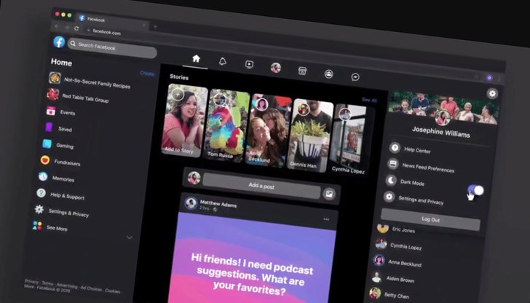Screen dimensions: 530x303
Task: Click the Facebook logo icon
Action: click(x=59, y=42)
